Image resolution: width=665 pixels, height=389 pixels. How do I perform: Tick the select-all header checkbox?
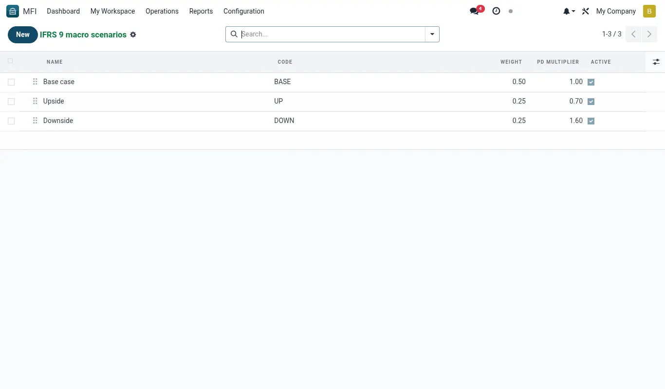[x=10, y=61]
